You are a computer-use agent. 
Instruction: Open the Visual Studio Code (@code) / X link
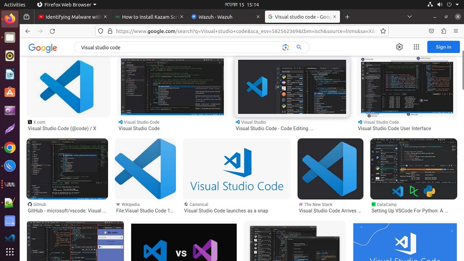click(62, 128)
